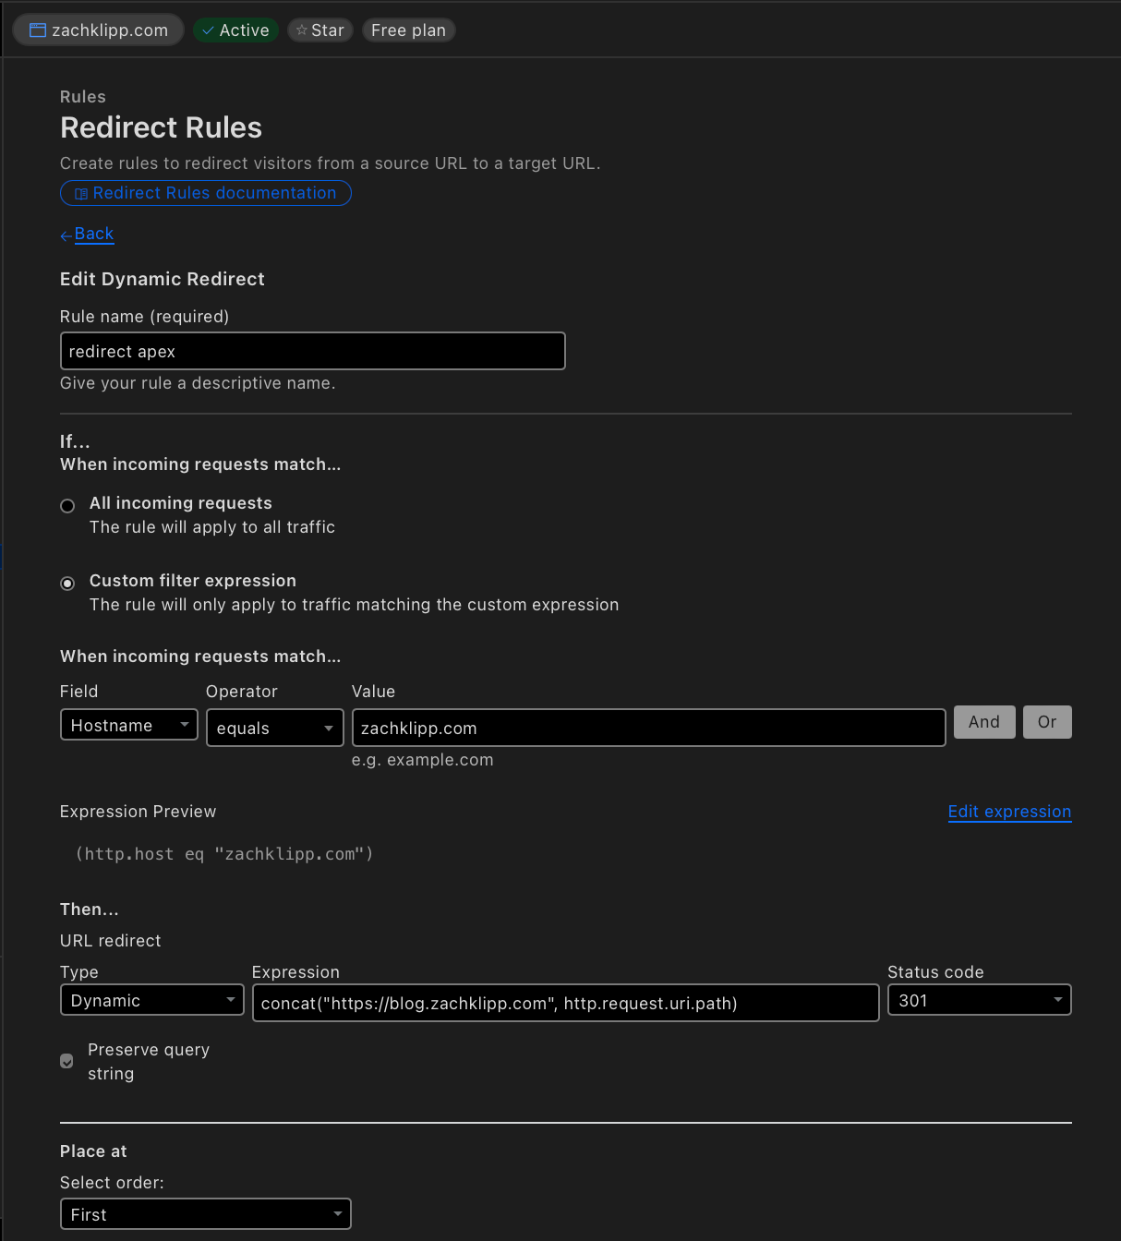1121x1241 pixels.
Task: Open the Type dropdown showing Dynamic
Action: pyautogui.click(x=151, y=1000)
